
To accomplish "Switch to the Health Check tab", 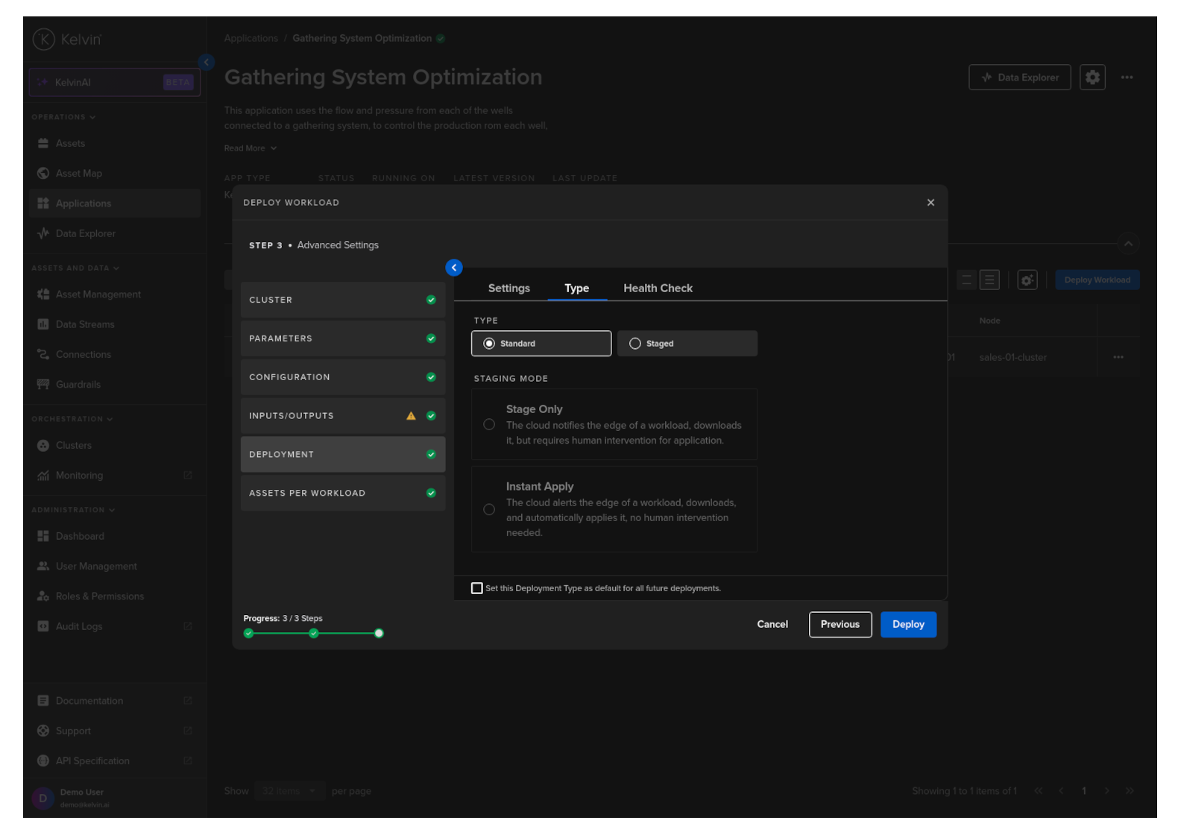I will [x=658, y=289].
